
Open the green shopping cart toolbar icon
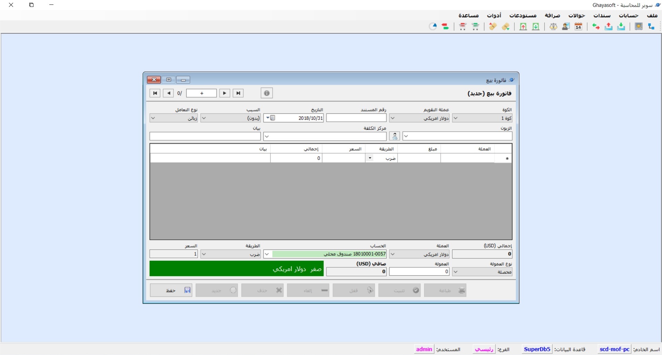[x=475, y=27]
